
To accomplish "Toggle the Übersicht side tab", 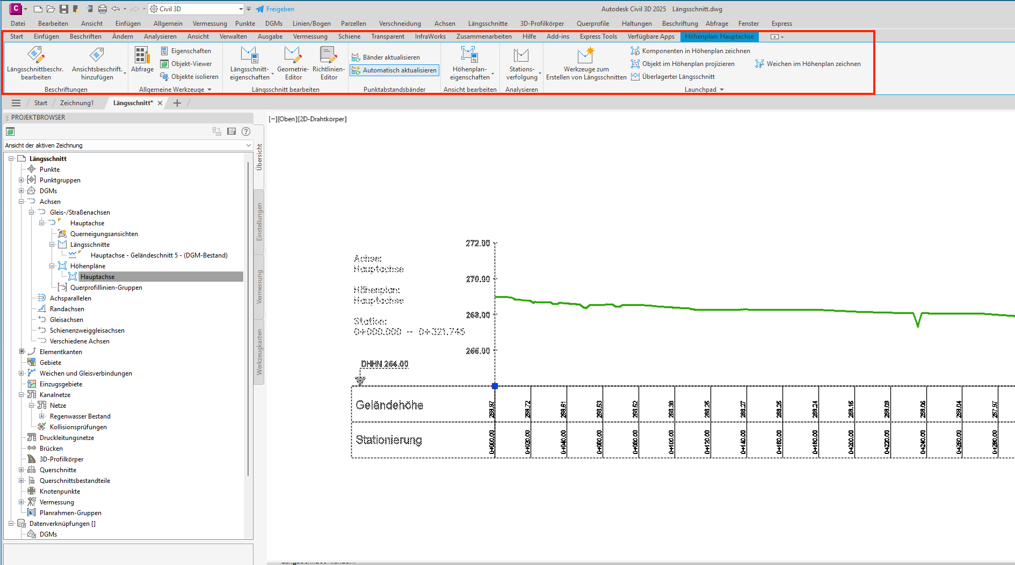I will point(259,157).
